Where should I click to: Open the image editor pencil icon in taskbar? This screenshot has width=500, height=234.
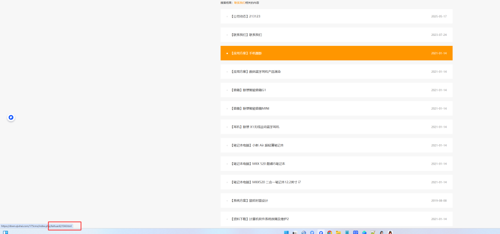pyautogui.click(x=373, y=233)
